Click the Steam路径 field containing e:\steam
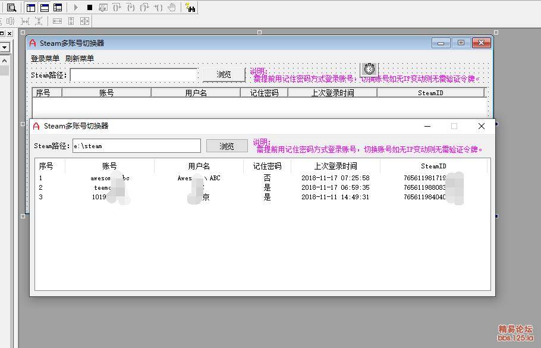 point(137,146)
